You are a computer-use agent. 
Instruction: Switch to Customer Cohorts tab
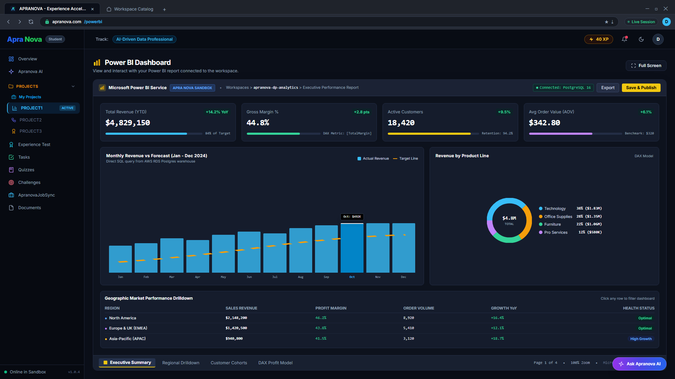(229, 363)
